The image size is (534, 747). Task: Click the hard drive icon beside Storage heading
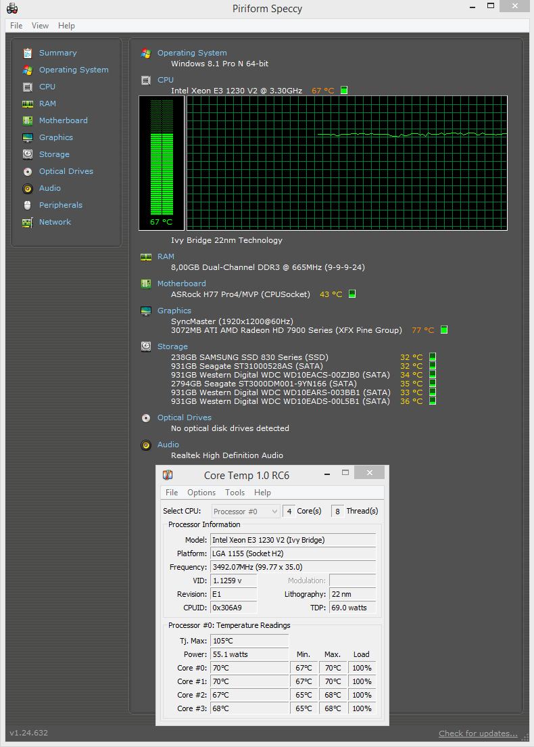(x=146, y=347)
